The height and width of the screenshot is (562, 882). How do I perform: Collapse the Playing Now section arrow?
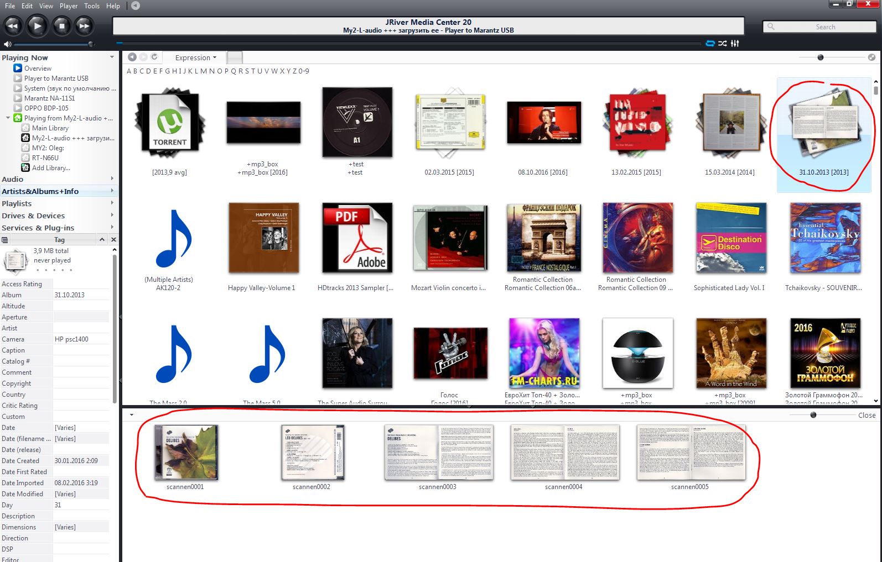(x=112, y=57)
